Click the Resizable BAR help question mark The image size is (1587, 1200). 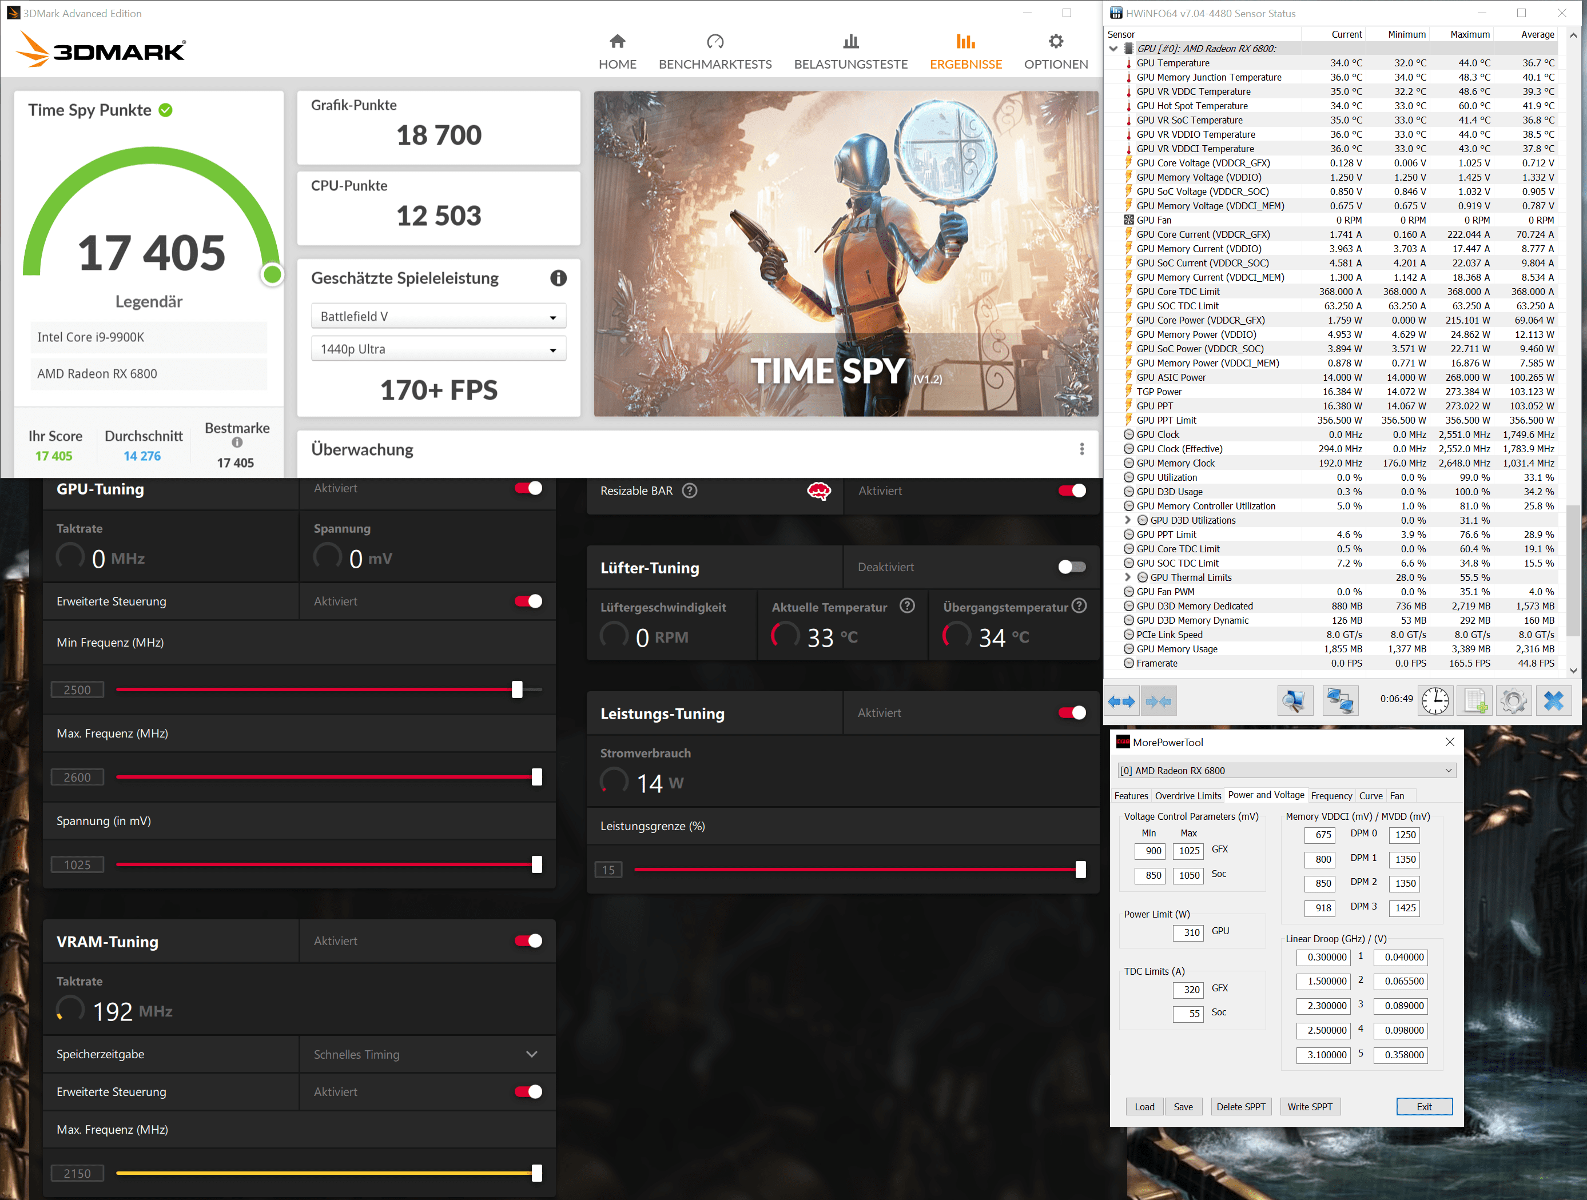click(690, 491)
